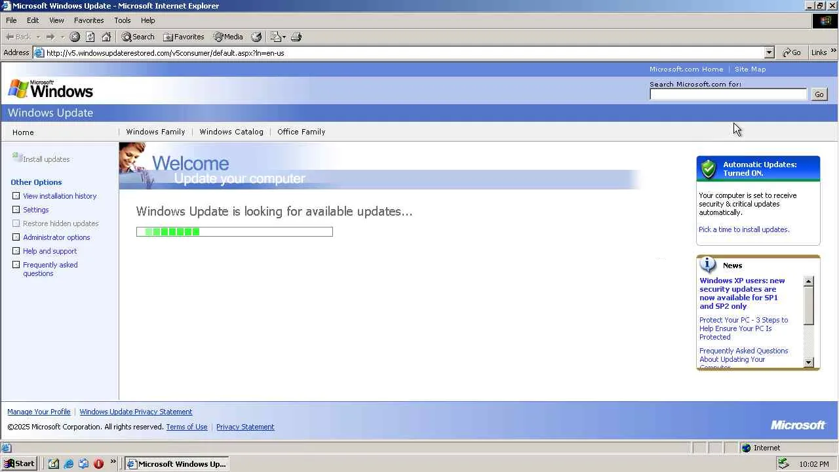Click the Mail envelope toolbar icon
Screen dimensions: 839x472
[x=275, y=37]
